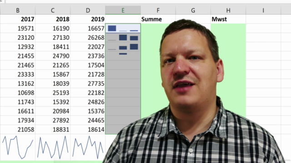Click the Summe header cell
The height and width of the screenshot is (163, 291).
[158, 19]
